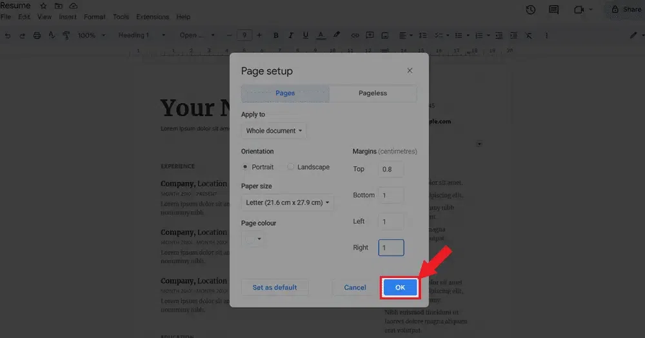Open the Tools menu
Screen dimensions: 645x338
click(x=121, y=17)
